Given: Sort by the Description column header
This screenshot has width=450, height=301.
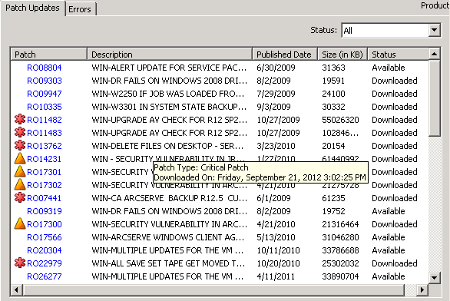Looking at the screenshot, I should 170,55.
